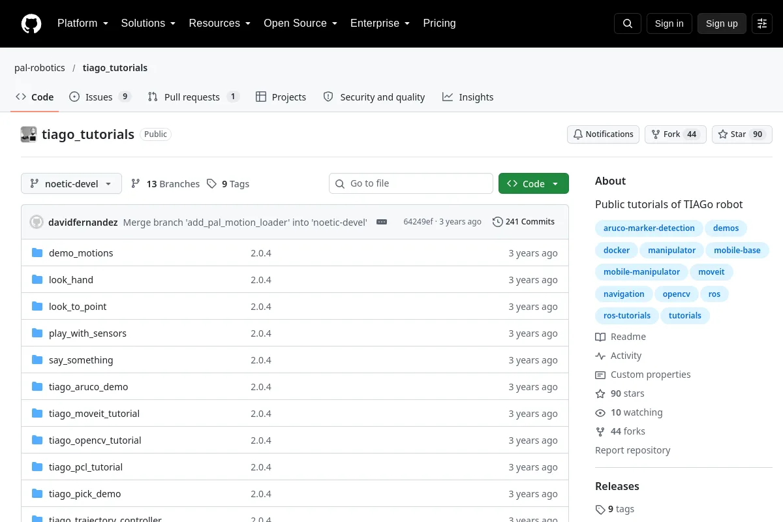Screen dimensions: 783x522
Task: Expand the Enterprise menu
Action: pos(380,23)
